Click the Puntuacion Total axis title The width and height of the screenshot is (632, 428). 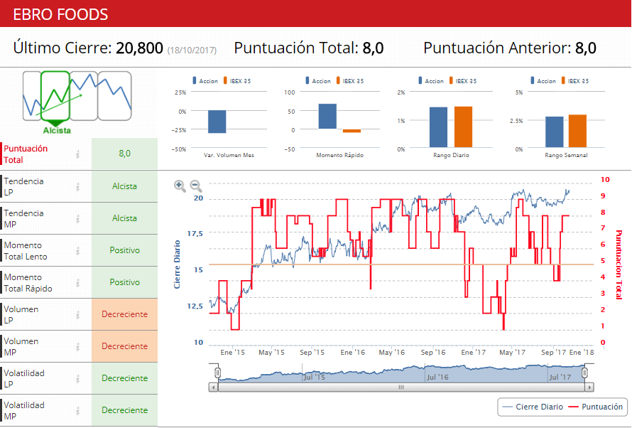(x=619, y=264)
